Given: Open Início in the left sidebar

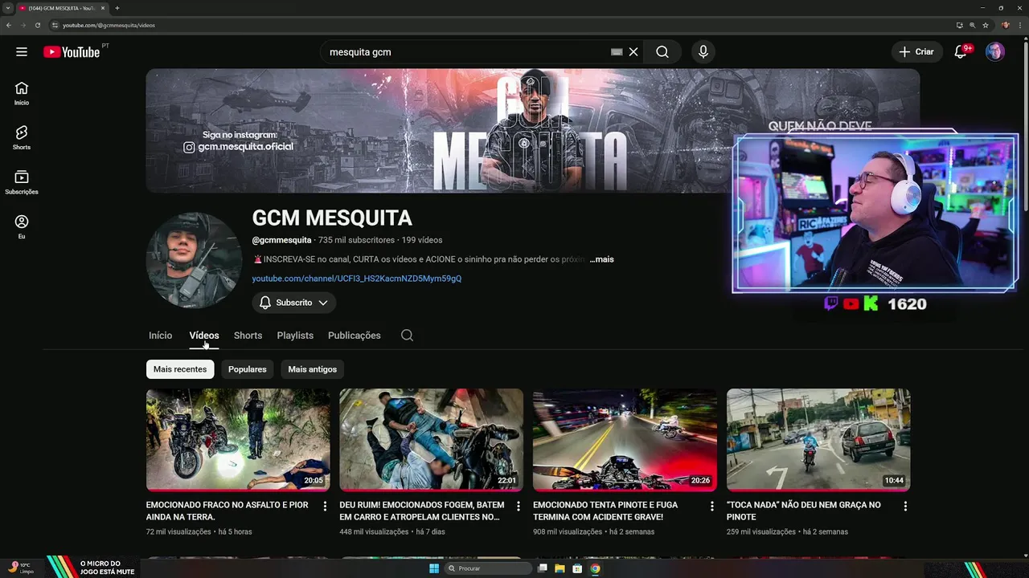Looking at the screenshot, I should [x=22, y=94].
